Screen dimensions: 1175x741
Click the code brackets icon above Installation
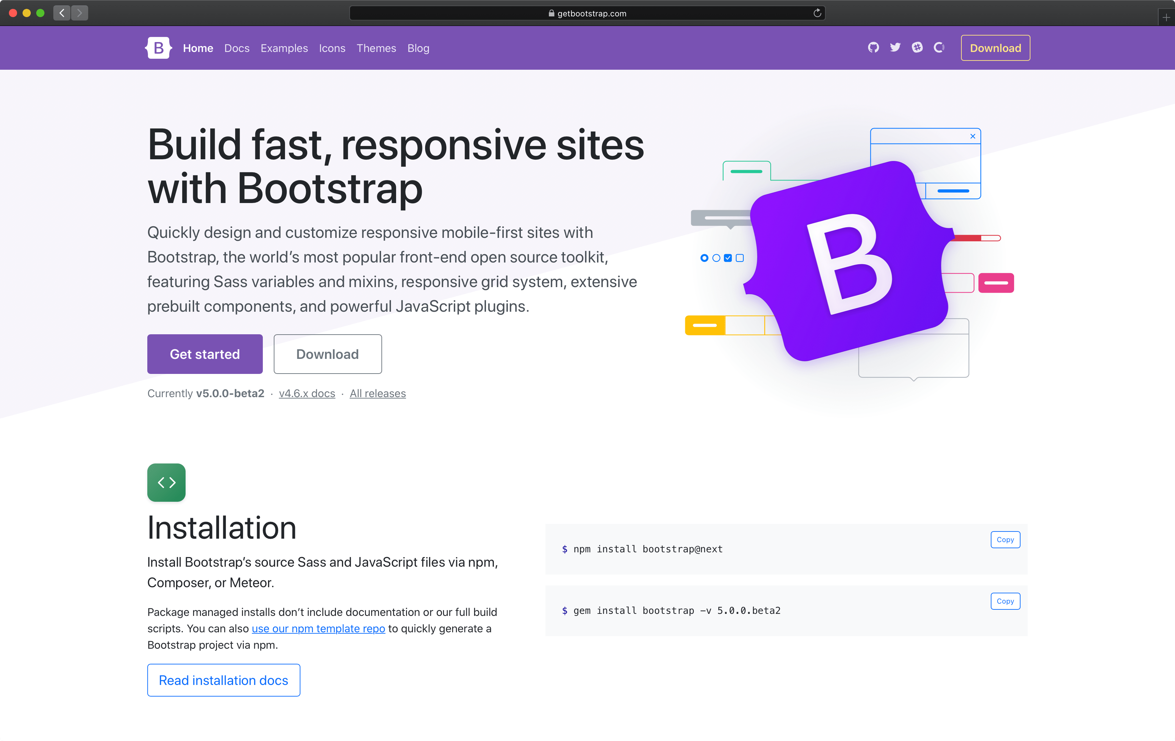pyautogui.click(x=166, y=482)
